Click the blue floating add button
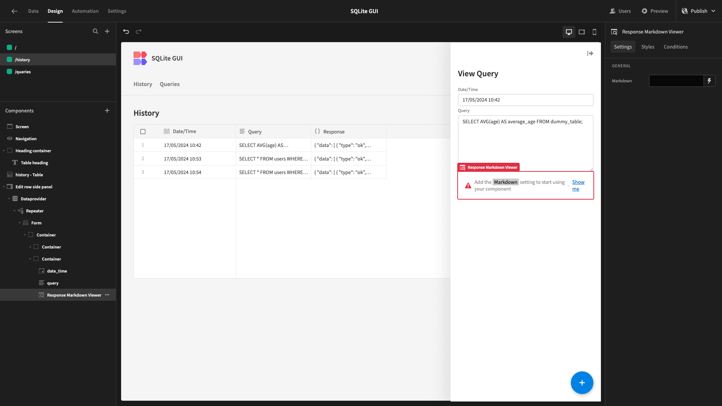 (582, 383)
